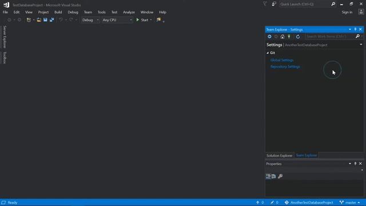Open Team Explorer Home page
Image resolution: width=366 pixels, height=206 pixels.
point(283,37)
